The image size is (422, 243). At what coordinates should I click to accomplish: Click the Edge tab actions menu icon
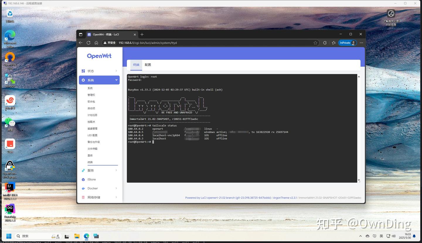pos(81,34)
